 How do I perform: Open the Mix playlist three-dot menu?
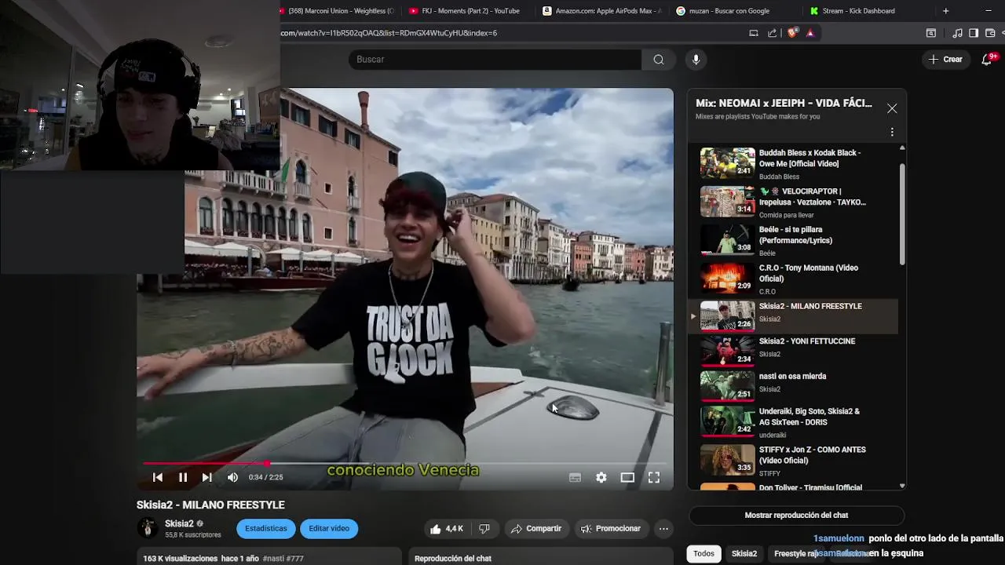(892, 133)
